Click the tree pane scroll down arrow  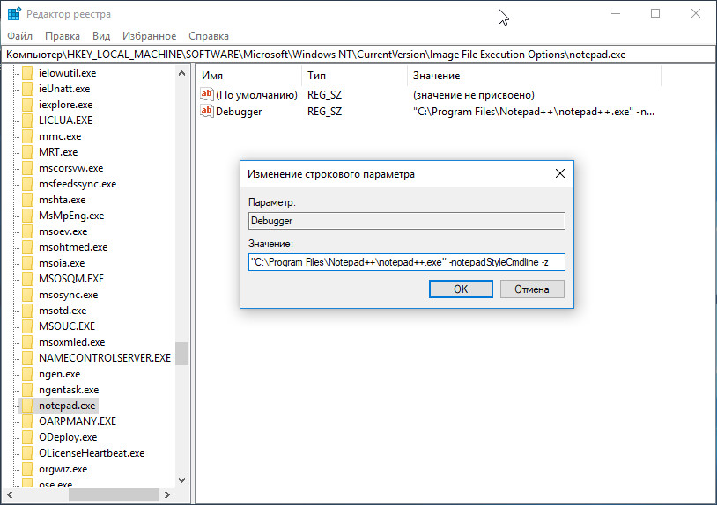182,480
